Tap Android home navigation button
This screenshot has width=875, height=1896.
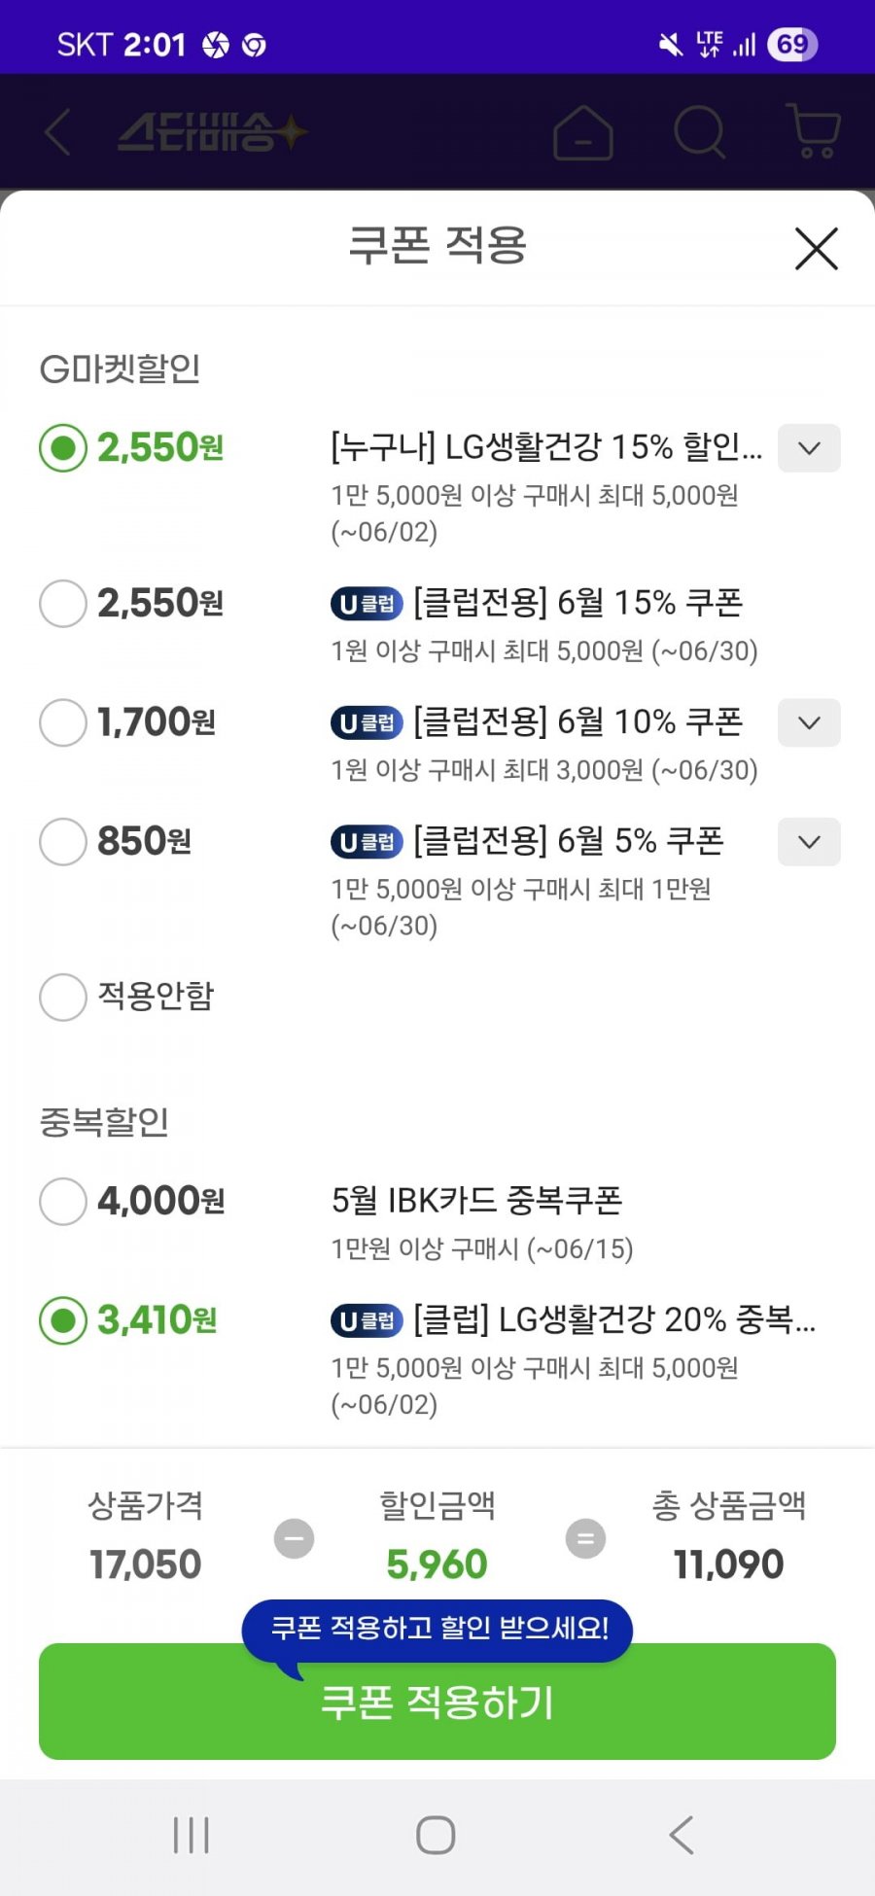tap(436, 1836)
